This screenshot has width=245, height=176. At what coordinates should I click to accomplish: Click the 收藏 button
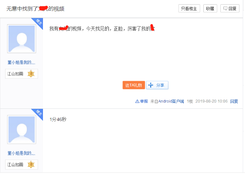pyautogui.click(x=210, y=9)
